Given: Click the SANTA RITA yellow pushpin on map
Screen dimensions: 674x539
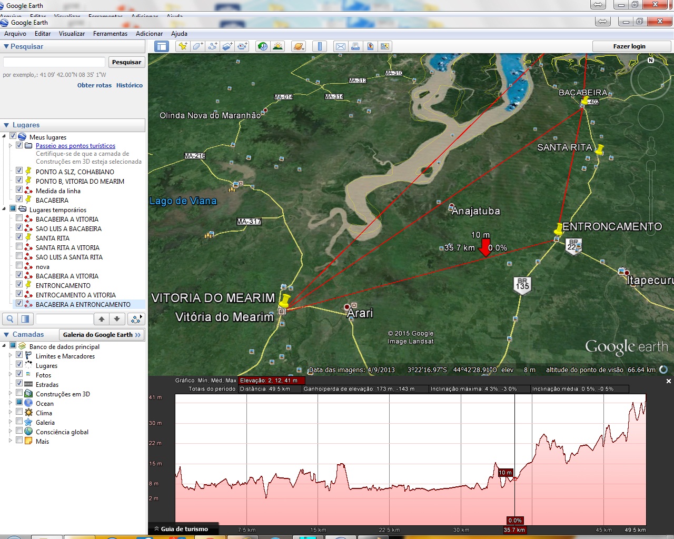Looking at the screenshot, I should [x=599, y=149].
